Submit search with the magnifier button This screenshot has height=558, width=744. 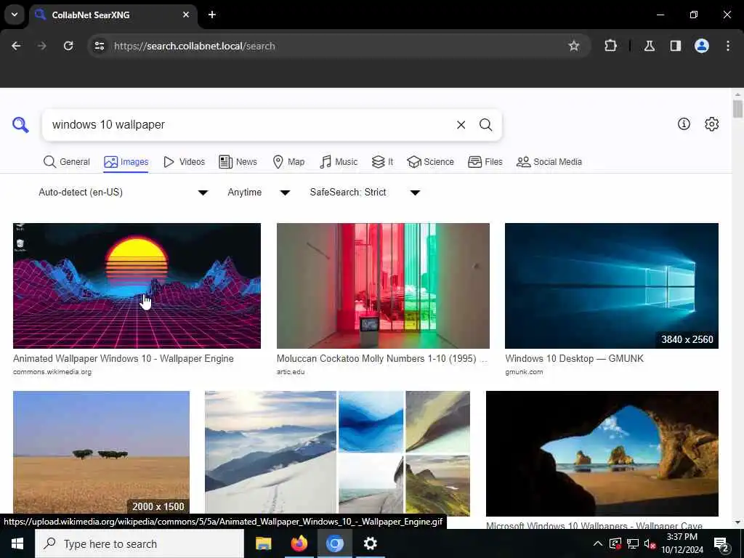pyautogui.click(x=485, y=125)
